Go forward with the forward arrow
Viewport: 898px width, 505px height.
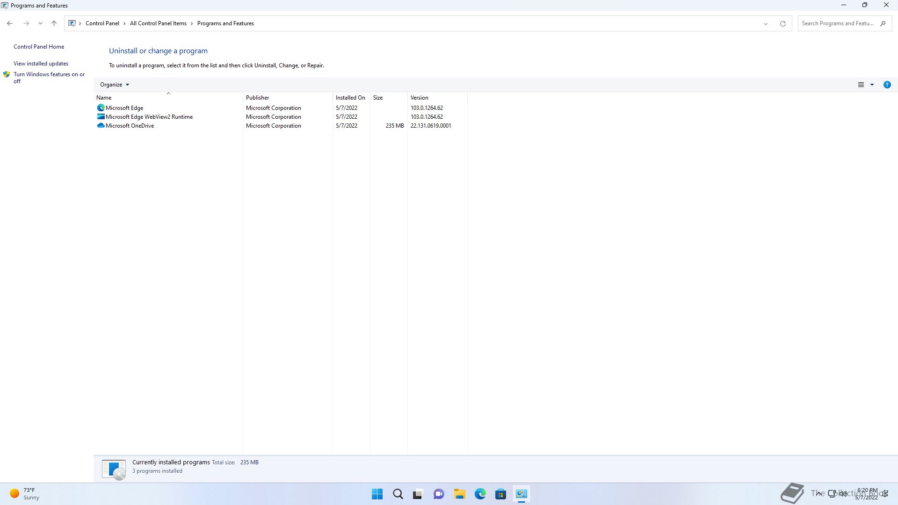click(x=26, y=23)
